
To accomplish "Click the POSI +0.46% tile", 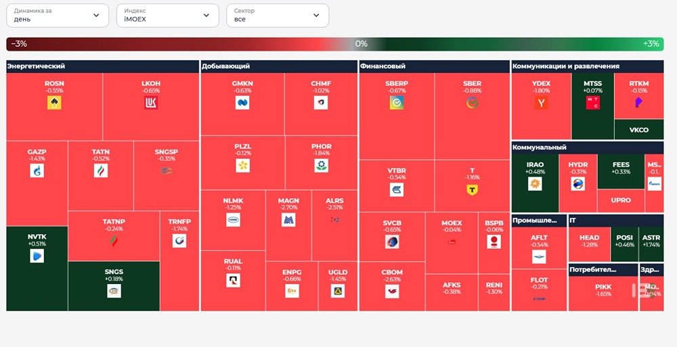I will [624, 244].
